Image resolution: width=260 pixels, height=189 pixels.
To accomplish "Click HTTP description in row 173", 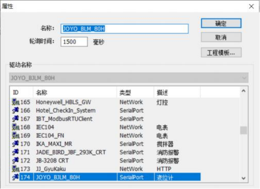I will point(164,169).
